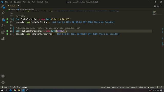Click line number 17 in gutter
The image size is (164, 92).
[x=11, y=16]
